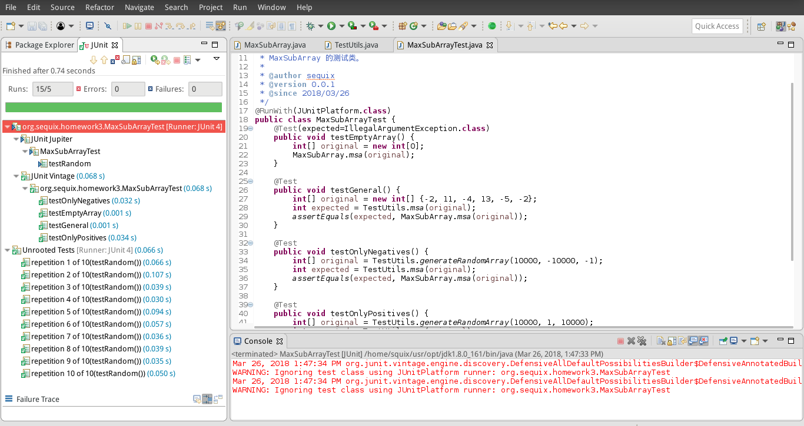Image resolution: width=804 pixels, height=426 pixels.
Task: Click Next Failed Test arrow in JUnit
Action: 94,60
